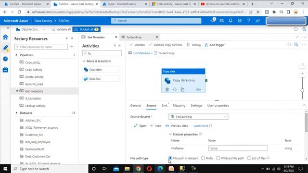Collapse the Activities panel with double-arrow icon
This screenshot has width=308, height=173.
[x=119, y=46]
